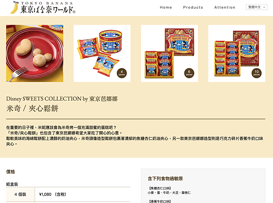Click the brown 10 pieces badge
Image resolution: width=273 pixels, height=203 pixels.
257,73
